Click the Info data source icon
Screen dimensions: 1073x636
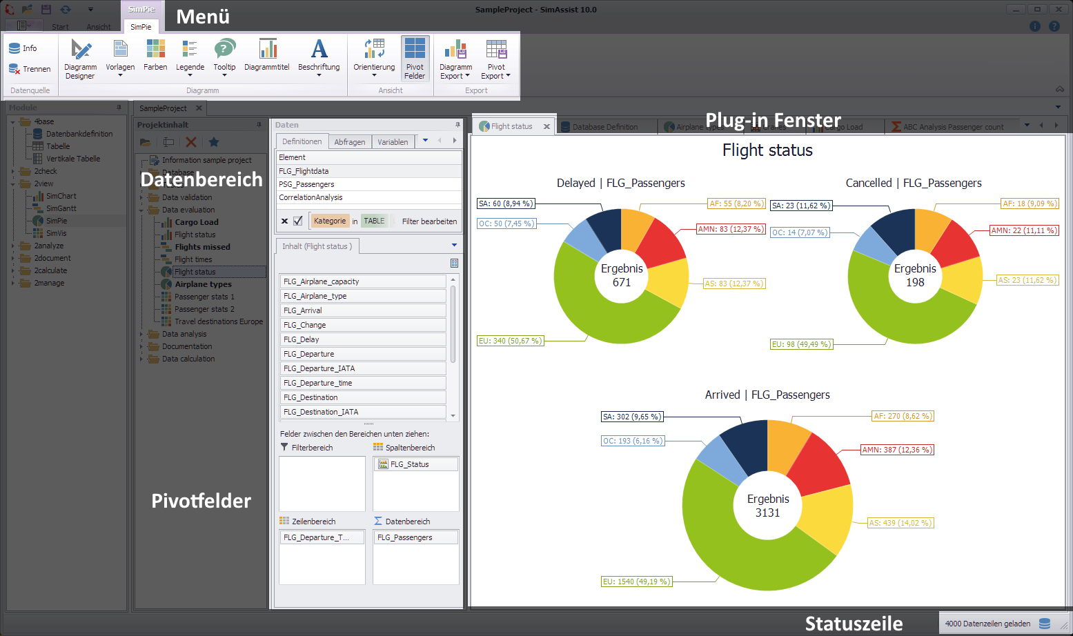click(14, 48)
